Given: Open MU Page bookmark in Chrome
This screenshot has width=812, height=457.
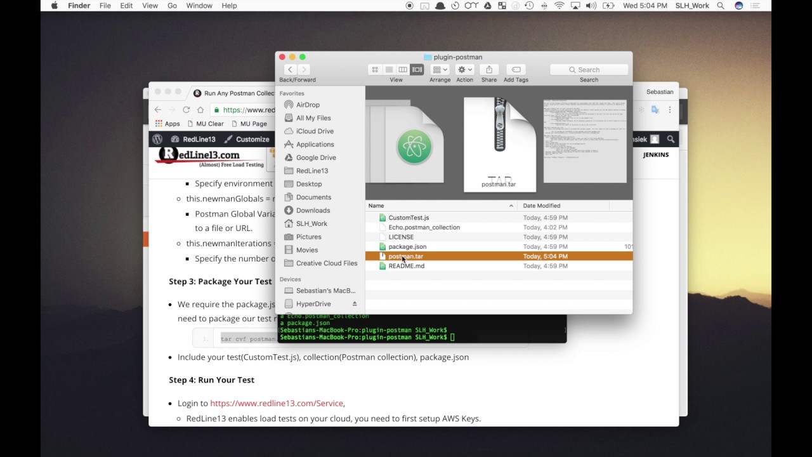Looking at the screenshot, I should 249,124.
